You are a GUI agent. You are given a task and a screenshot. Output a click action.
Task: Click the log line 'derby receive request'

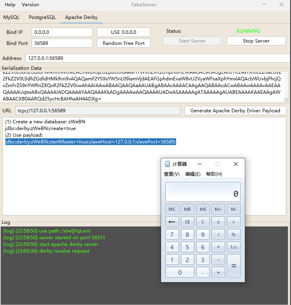(46, 251)
